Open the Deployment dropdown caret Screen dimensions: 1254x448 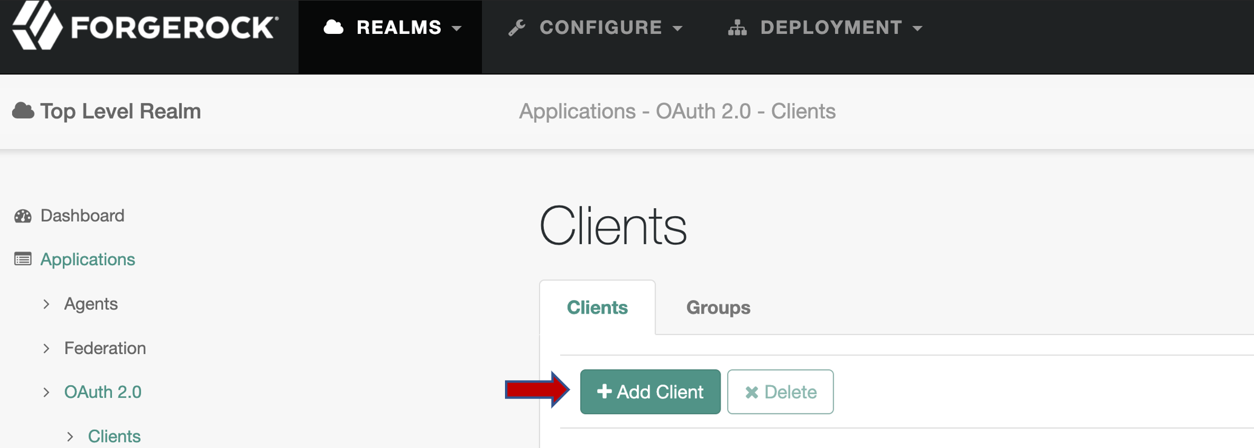tap(917, 28)
